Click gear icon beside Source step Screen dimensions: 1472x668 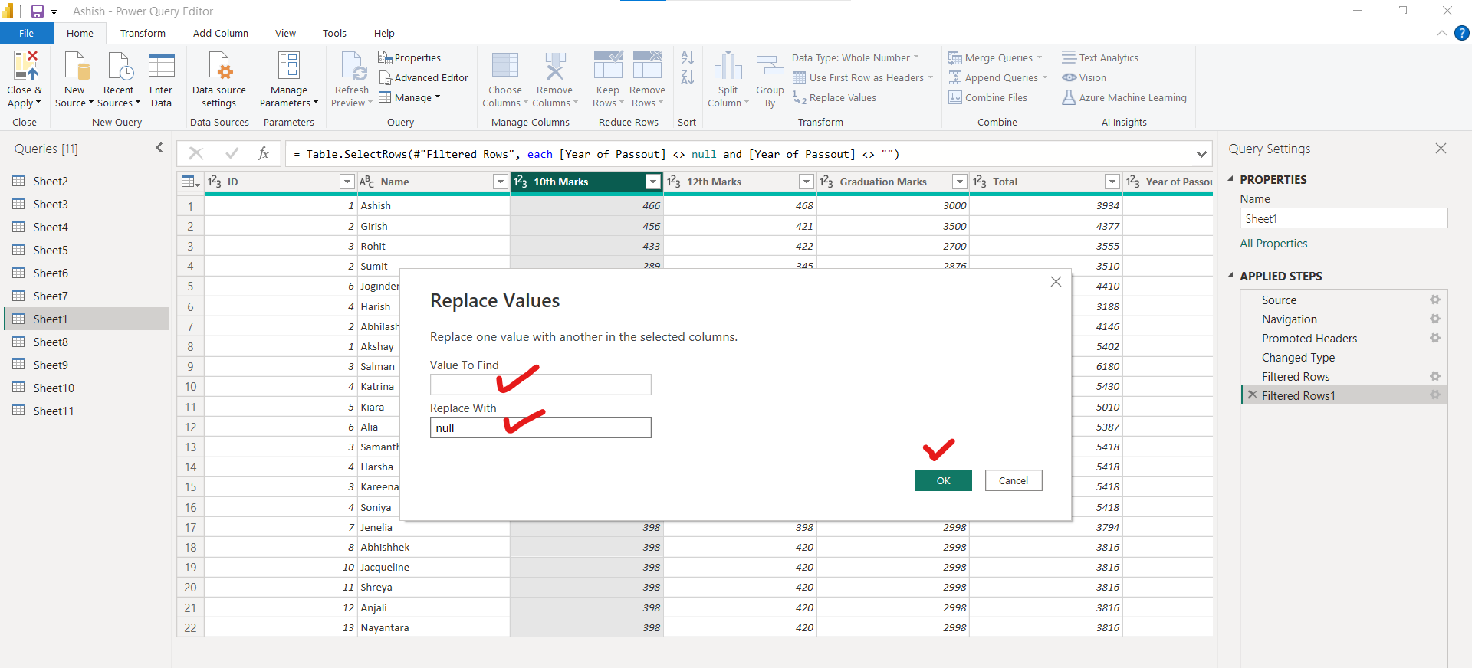coord(1434,300)
